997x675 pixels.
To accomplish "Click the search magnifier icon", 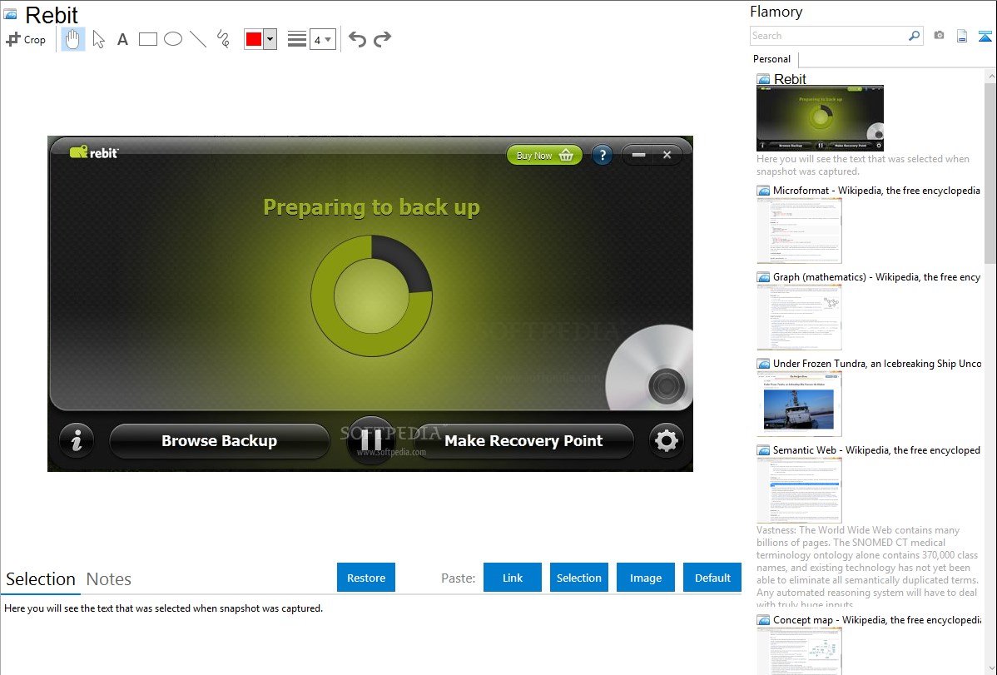I will [915, 36].
